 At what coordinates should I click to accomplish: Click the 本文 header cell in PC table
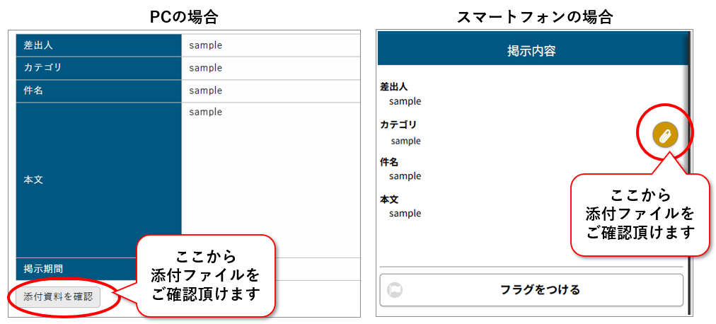tap(34, 180)
